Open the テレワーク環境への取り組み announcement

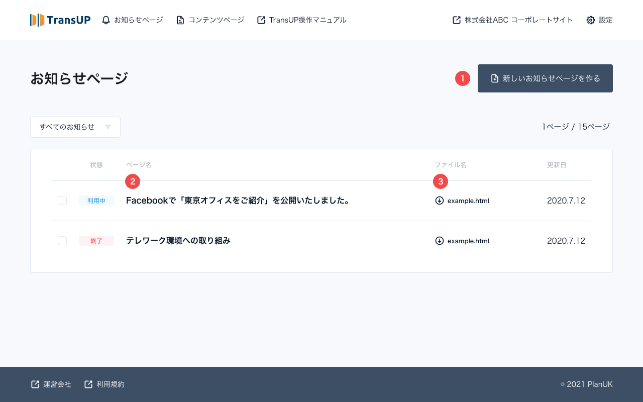(x=178, y=241)
